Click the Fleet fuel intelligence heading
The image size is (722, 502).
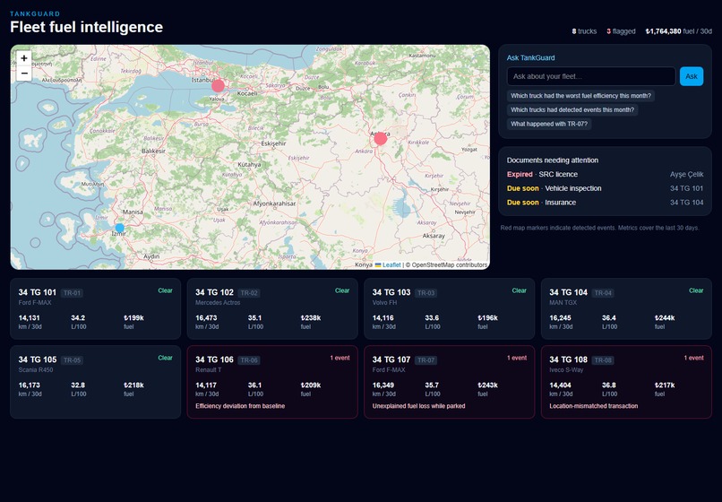tap(87, 27)
